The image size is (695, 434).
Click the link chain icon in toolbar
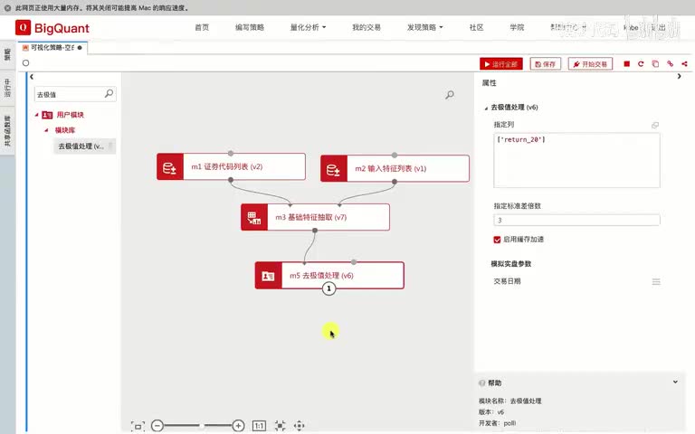[x=670, y=64]
